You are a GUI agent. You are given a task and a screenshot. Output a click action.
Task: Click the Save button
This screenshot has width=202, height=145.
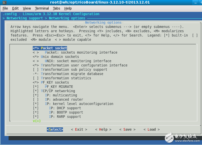tap(127, 129)
